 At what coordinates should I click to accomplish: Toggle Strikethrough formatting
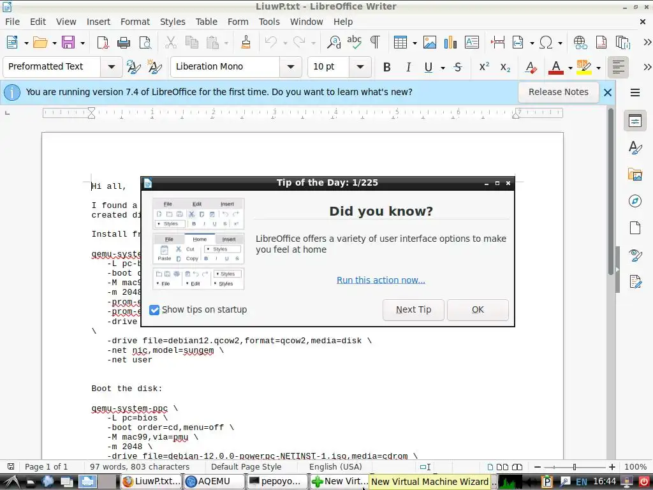click(x=458, y=67)
